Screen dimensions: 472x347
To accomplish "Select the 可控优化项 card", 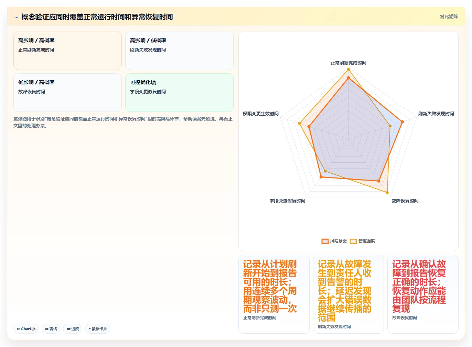I will click(x=179, y=93).
